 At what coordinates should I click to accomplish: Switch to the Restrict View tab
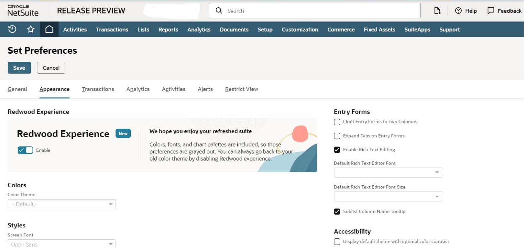click(242, 89)
